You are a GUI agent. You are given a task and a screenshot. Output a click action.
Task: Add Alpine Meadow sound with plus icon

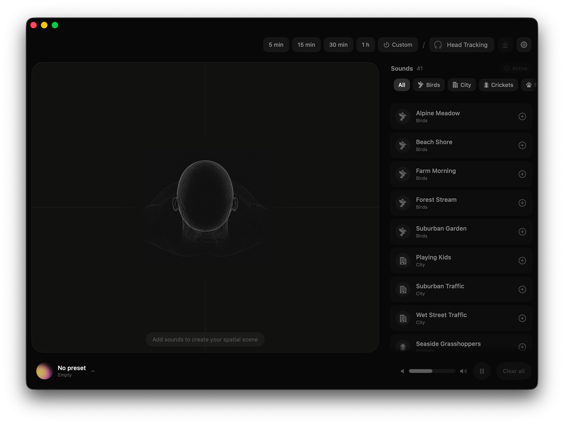coord(522,117)
